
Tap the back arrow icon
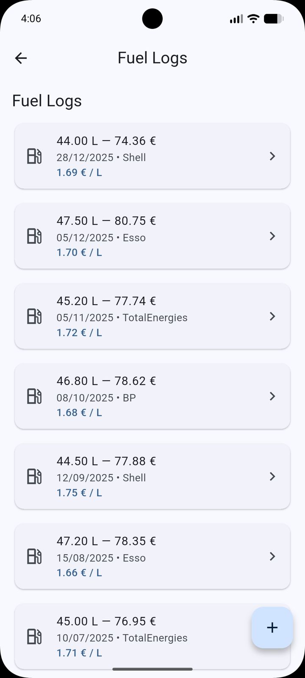coord(21,58)
